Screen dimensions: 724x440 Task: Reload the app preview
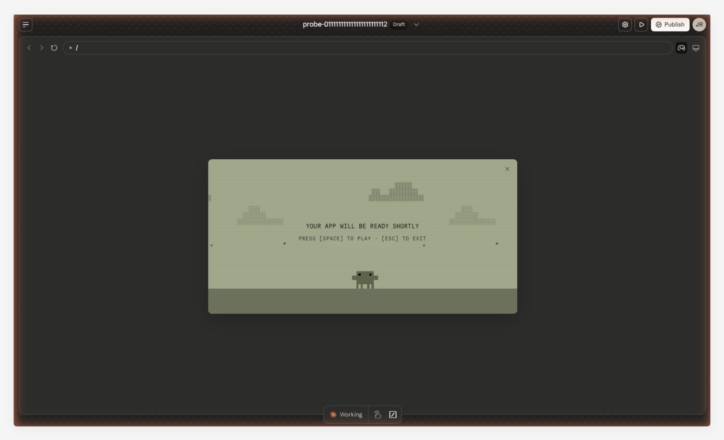(54, 48)
